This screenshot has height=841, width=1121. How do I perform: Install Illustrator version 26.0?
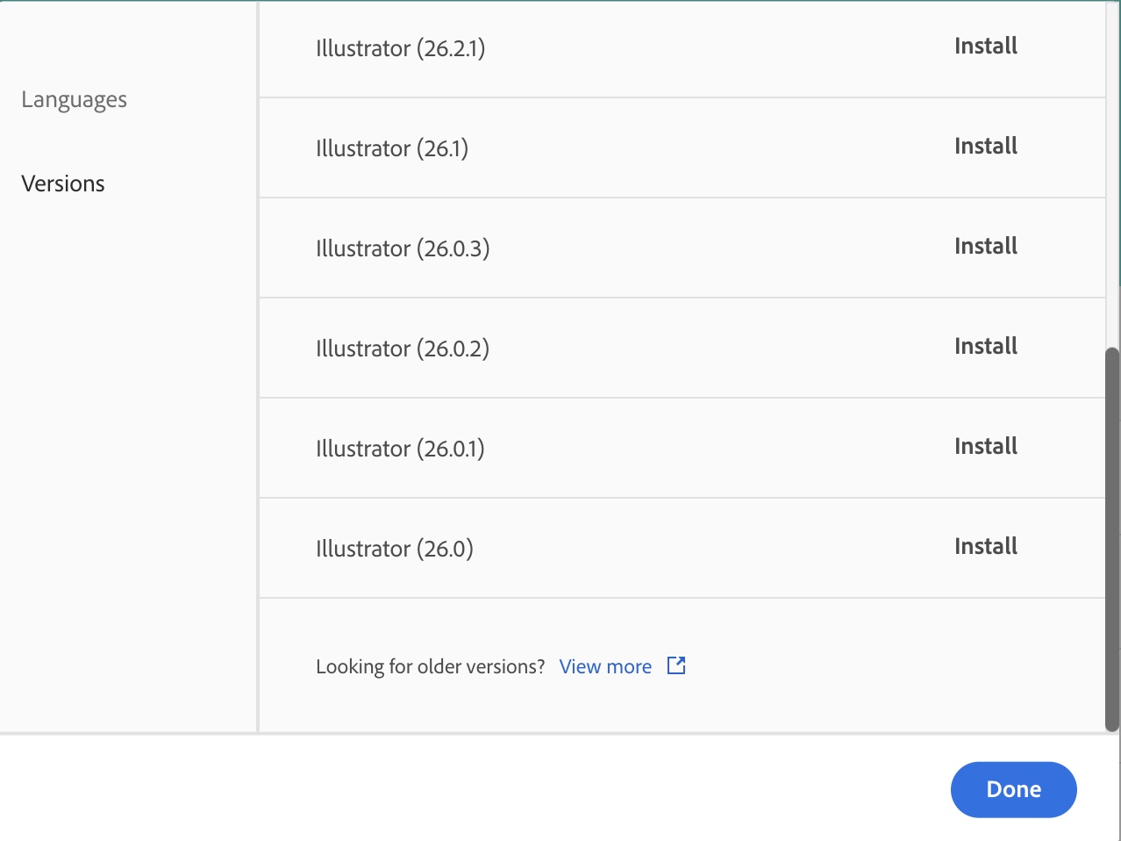coord(985,547)
